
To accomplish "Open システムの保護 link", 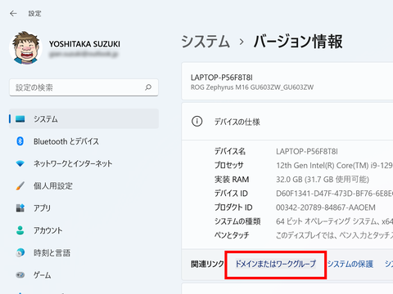I will 350,264.
